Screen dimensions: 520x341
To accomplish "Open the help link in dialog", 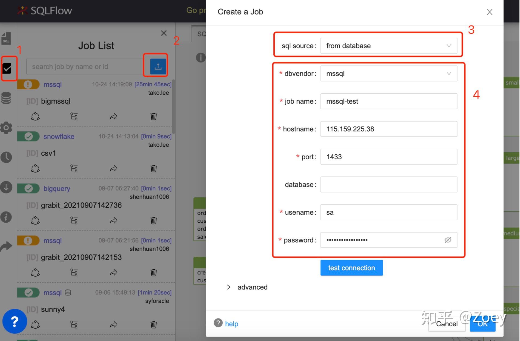I will point(231,324).
